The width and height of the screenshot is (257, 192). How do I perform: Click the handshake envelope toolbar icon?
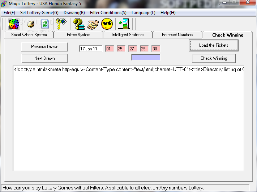point(93,25)
